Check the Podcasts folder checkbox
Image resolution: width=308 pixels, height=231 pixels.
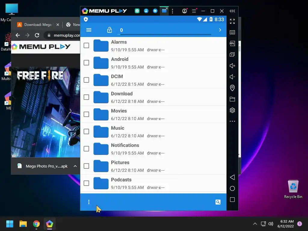(x=86, y=183)
